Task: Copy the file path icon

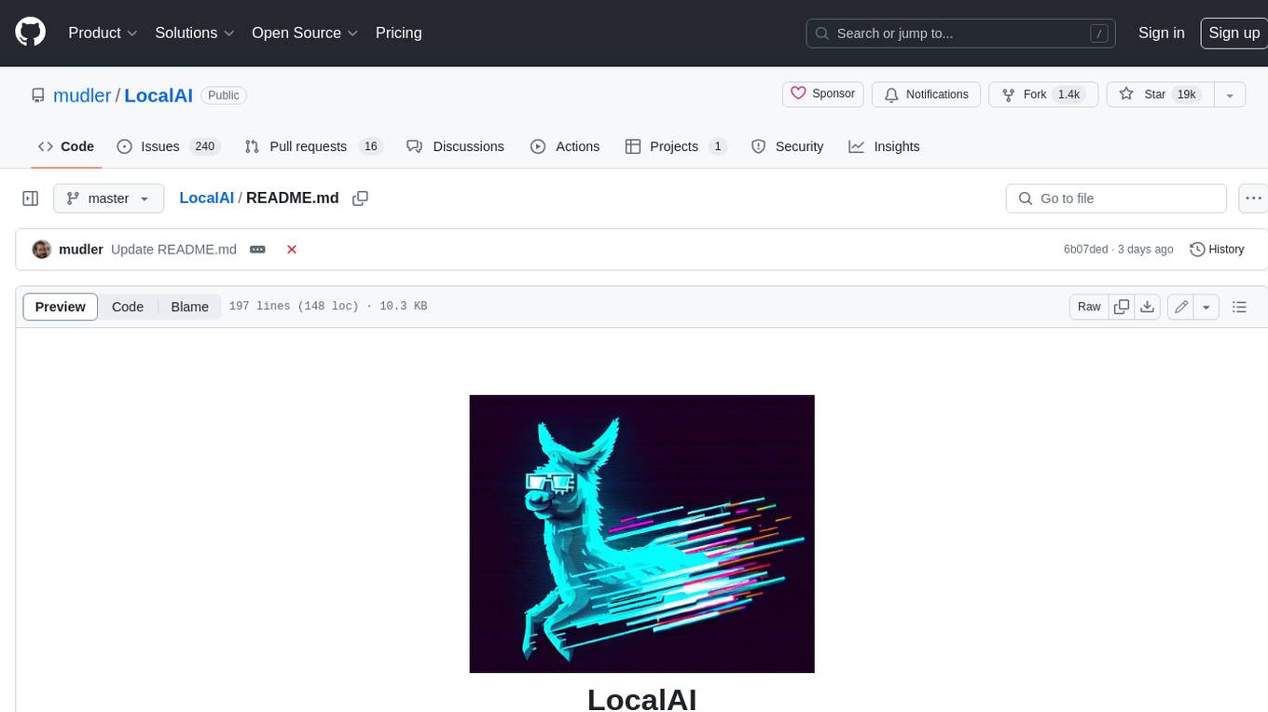Action: pos(360,199)
